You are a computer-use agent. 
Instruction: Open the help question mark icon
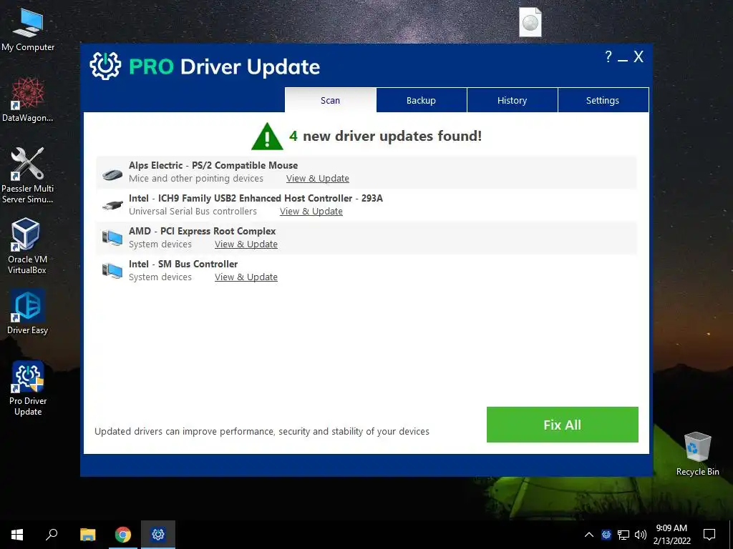click(x=608, y=56)
